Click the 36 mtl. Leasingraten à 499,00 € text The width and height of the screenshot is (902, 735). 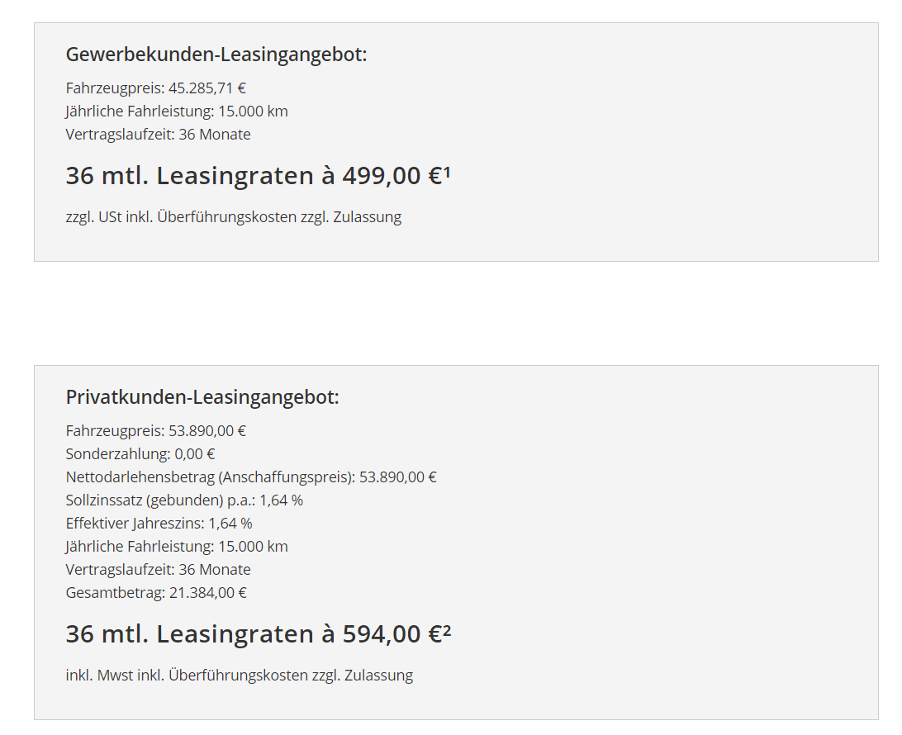(254, 175)
